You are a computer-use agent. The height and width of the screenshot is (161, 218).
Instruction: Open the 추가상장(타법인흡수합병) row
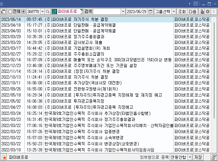click(x=106, y=113)
